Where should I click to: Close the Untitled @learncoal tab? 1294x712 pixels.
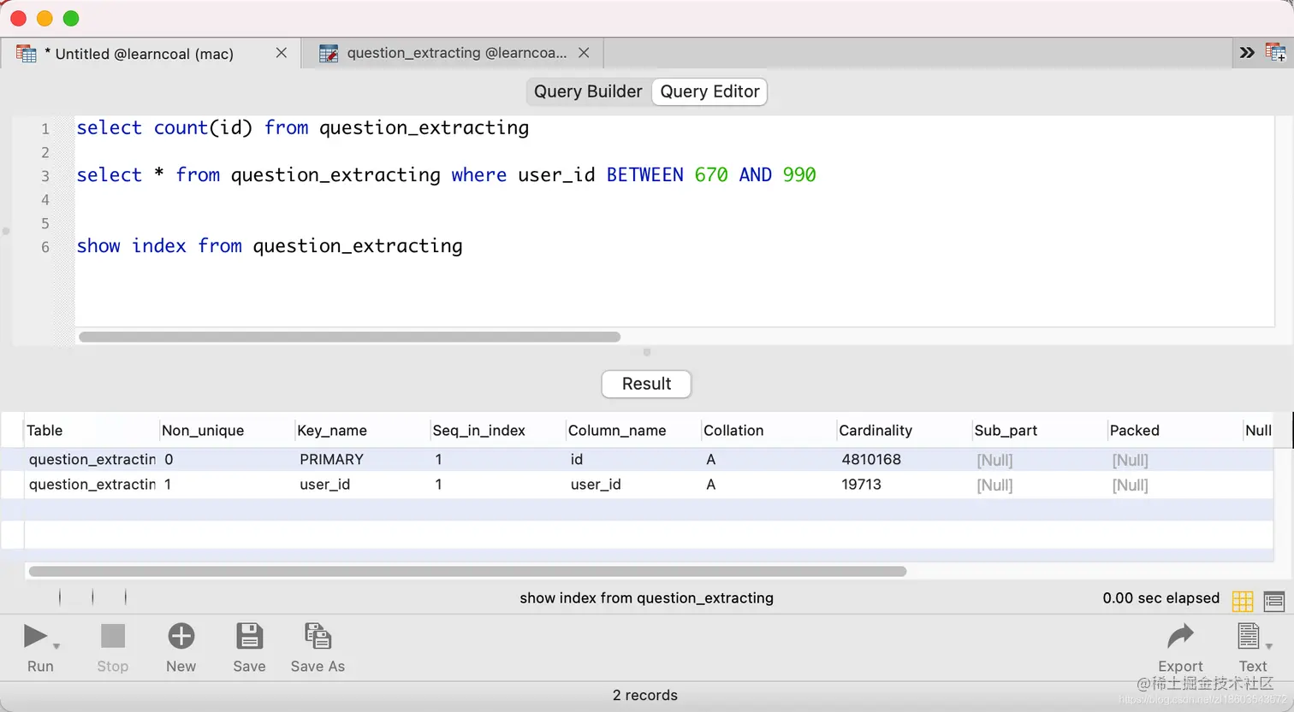tap(281, 53)
